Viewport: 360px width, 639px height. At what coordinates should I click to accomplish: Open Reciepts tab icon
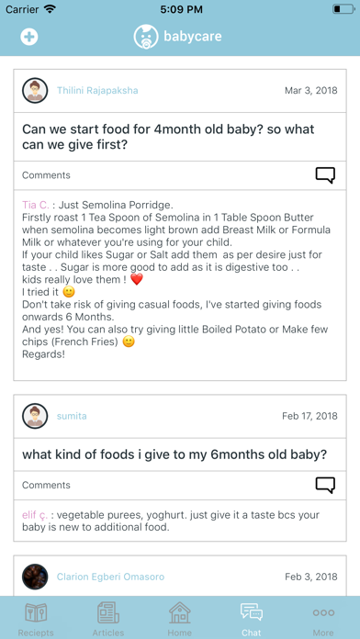pyautogui.click(x=36, y=613)
